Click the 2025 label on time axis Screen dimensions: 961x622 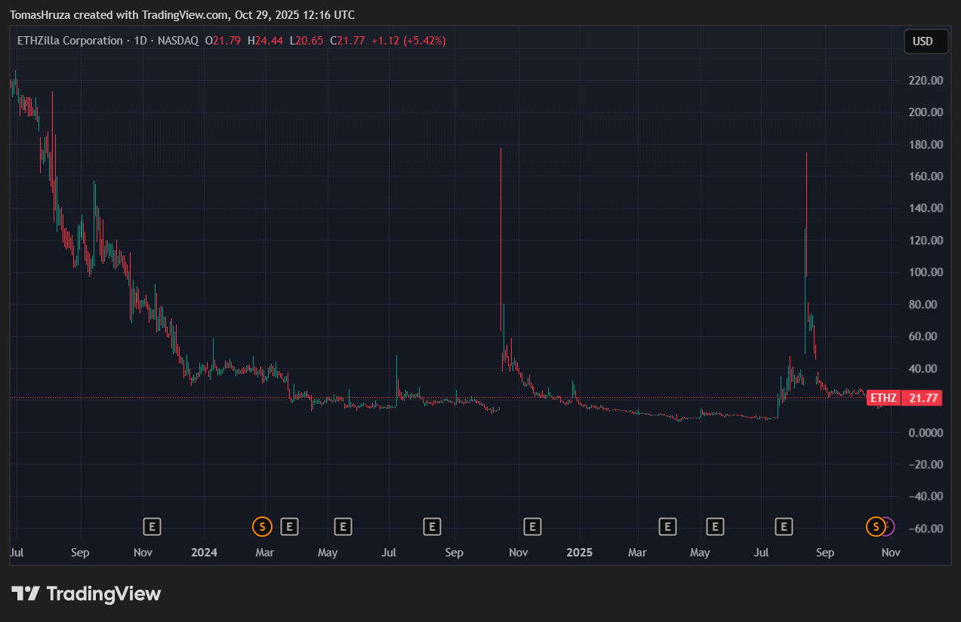coord(579,553)
